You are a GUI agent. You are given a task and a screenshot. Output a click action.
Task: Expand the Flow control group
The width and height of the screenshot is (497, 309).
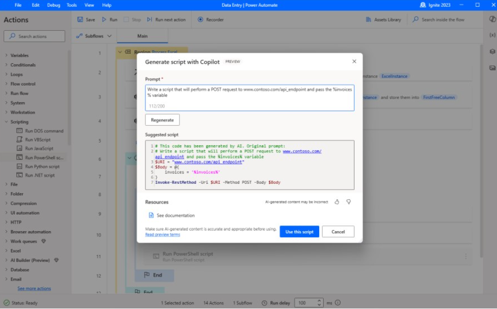pos(6,84)
